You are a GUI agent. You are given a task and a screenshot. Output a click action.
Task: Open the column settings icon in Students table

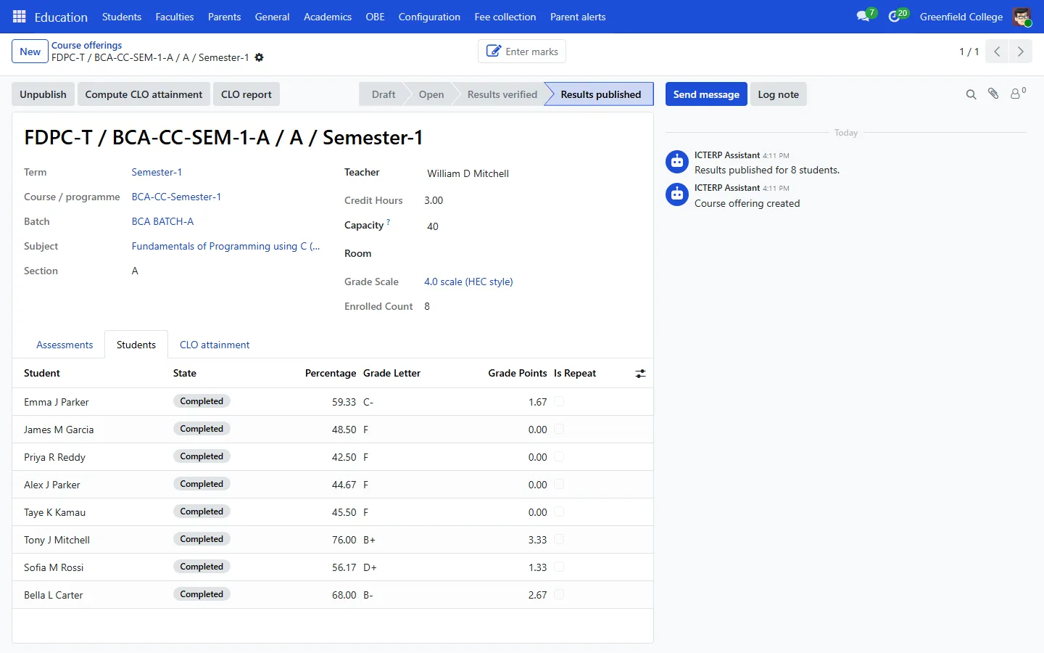click(x=640, y=374)
